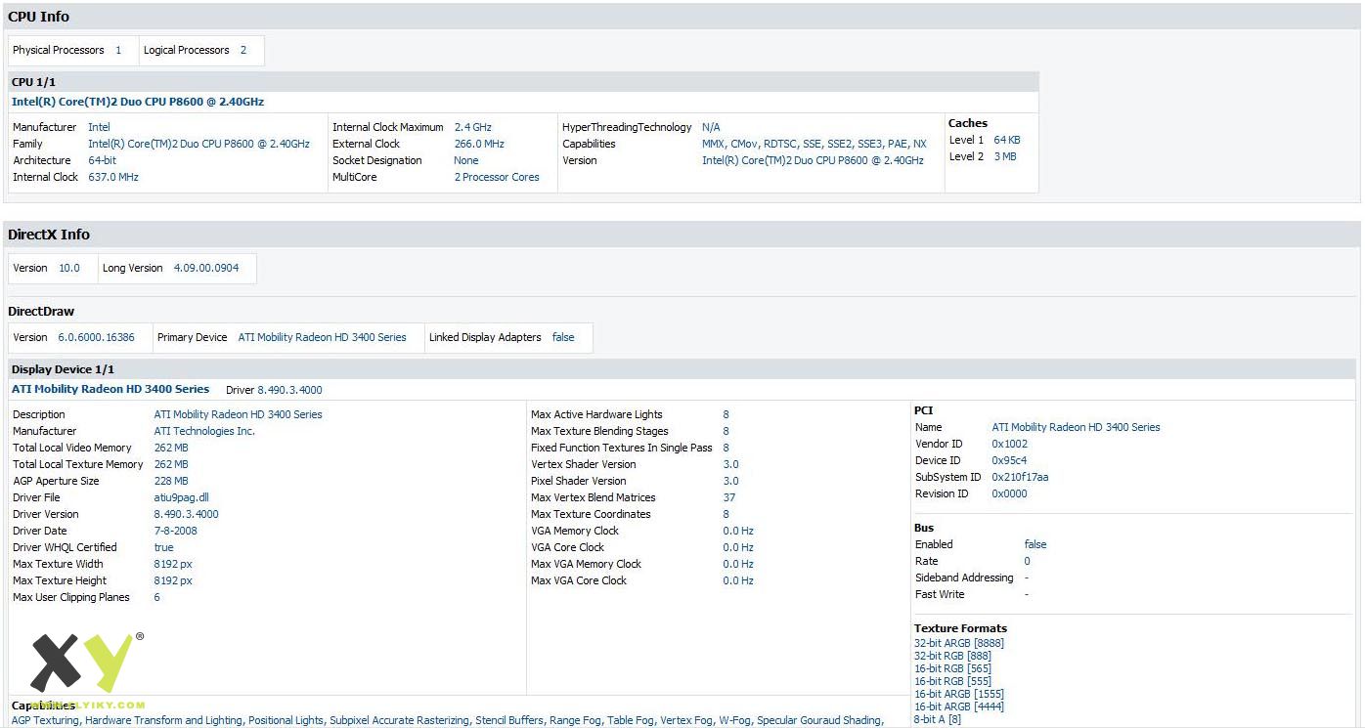1365x728 pixels.
Task: Click the 16-bit RGB [565] texture format
Action: click(x=953, y=668)
